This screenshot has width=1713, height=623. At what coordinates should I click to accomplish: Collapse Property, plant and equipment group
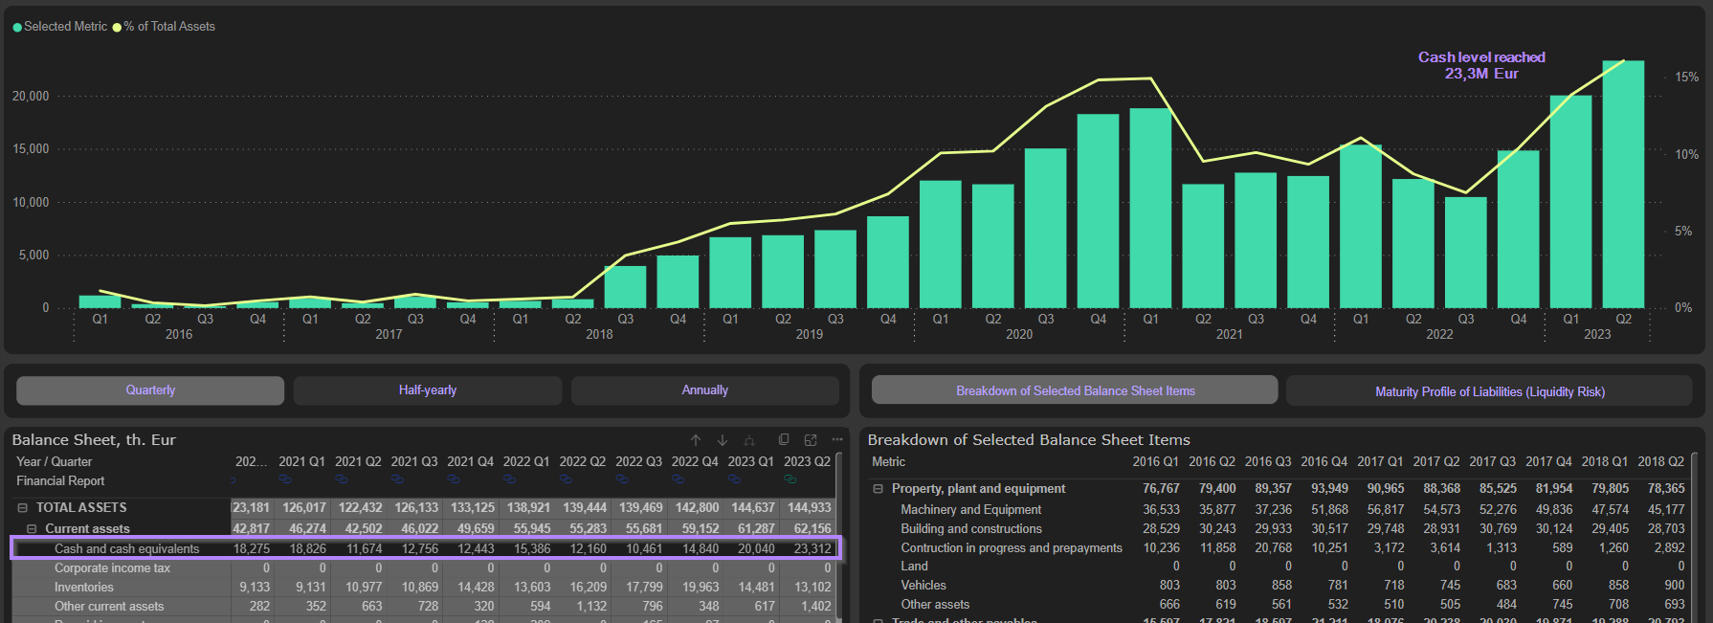point(878,489)
